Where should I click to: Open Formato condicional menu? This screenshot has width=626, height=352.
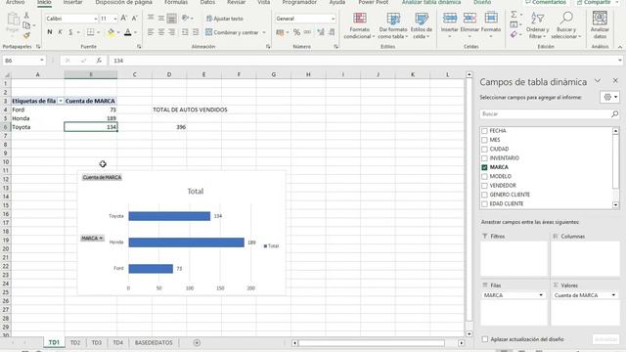coord(359,25)
